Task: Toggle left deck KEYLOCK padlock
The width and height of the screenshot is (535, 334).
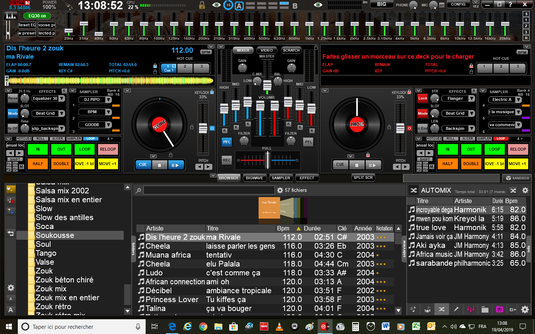Action: [x=212, y=92]
